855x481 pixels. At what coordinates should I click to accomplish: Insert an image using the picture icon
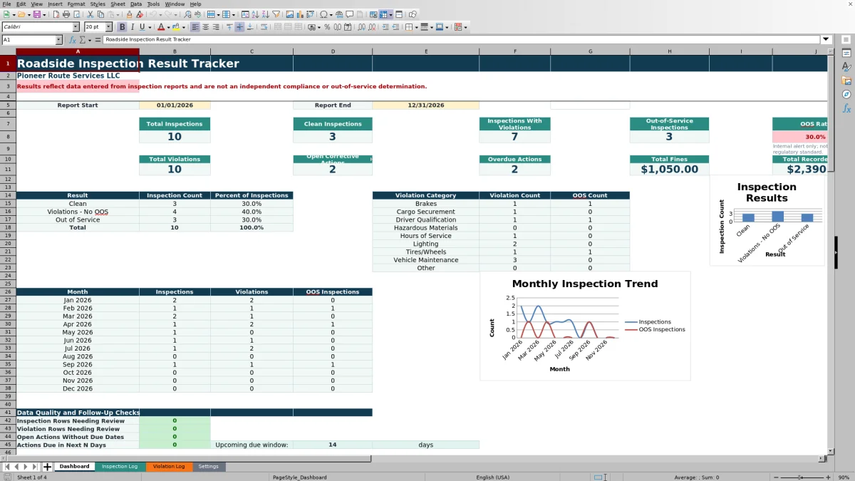pos(289,14)
